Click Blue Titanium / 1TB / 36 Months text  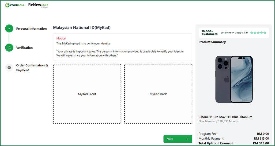pyautogui.click(x=219, y=121)
